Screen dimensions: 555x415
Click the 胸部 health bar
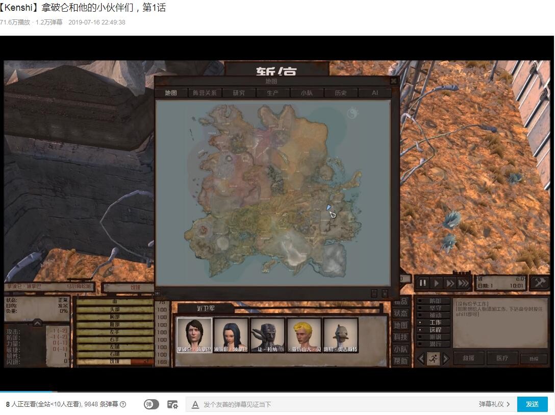click(115, 317)
